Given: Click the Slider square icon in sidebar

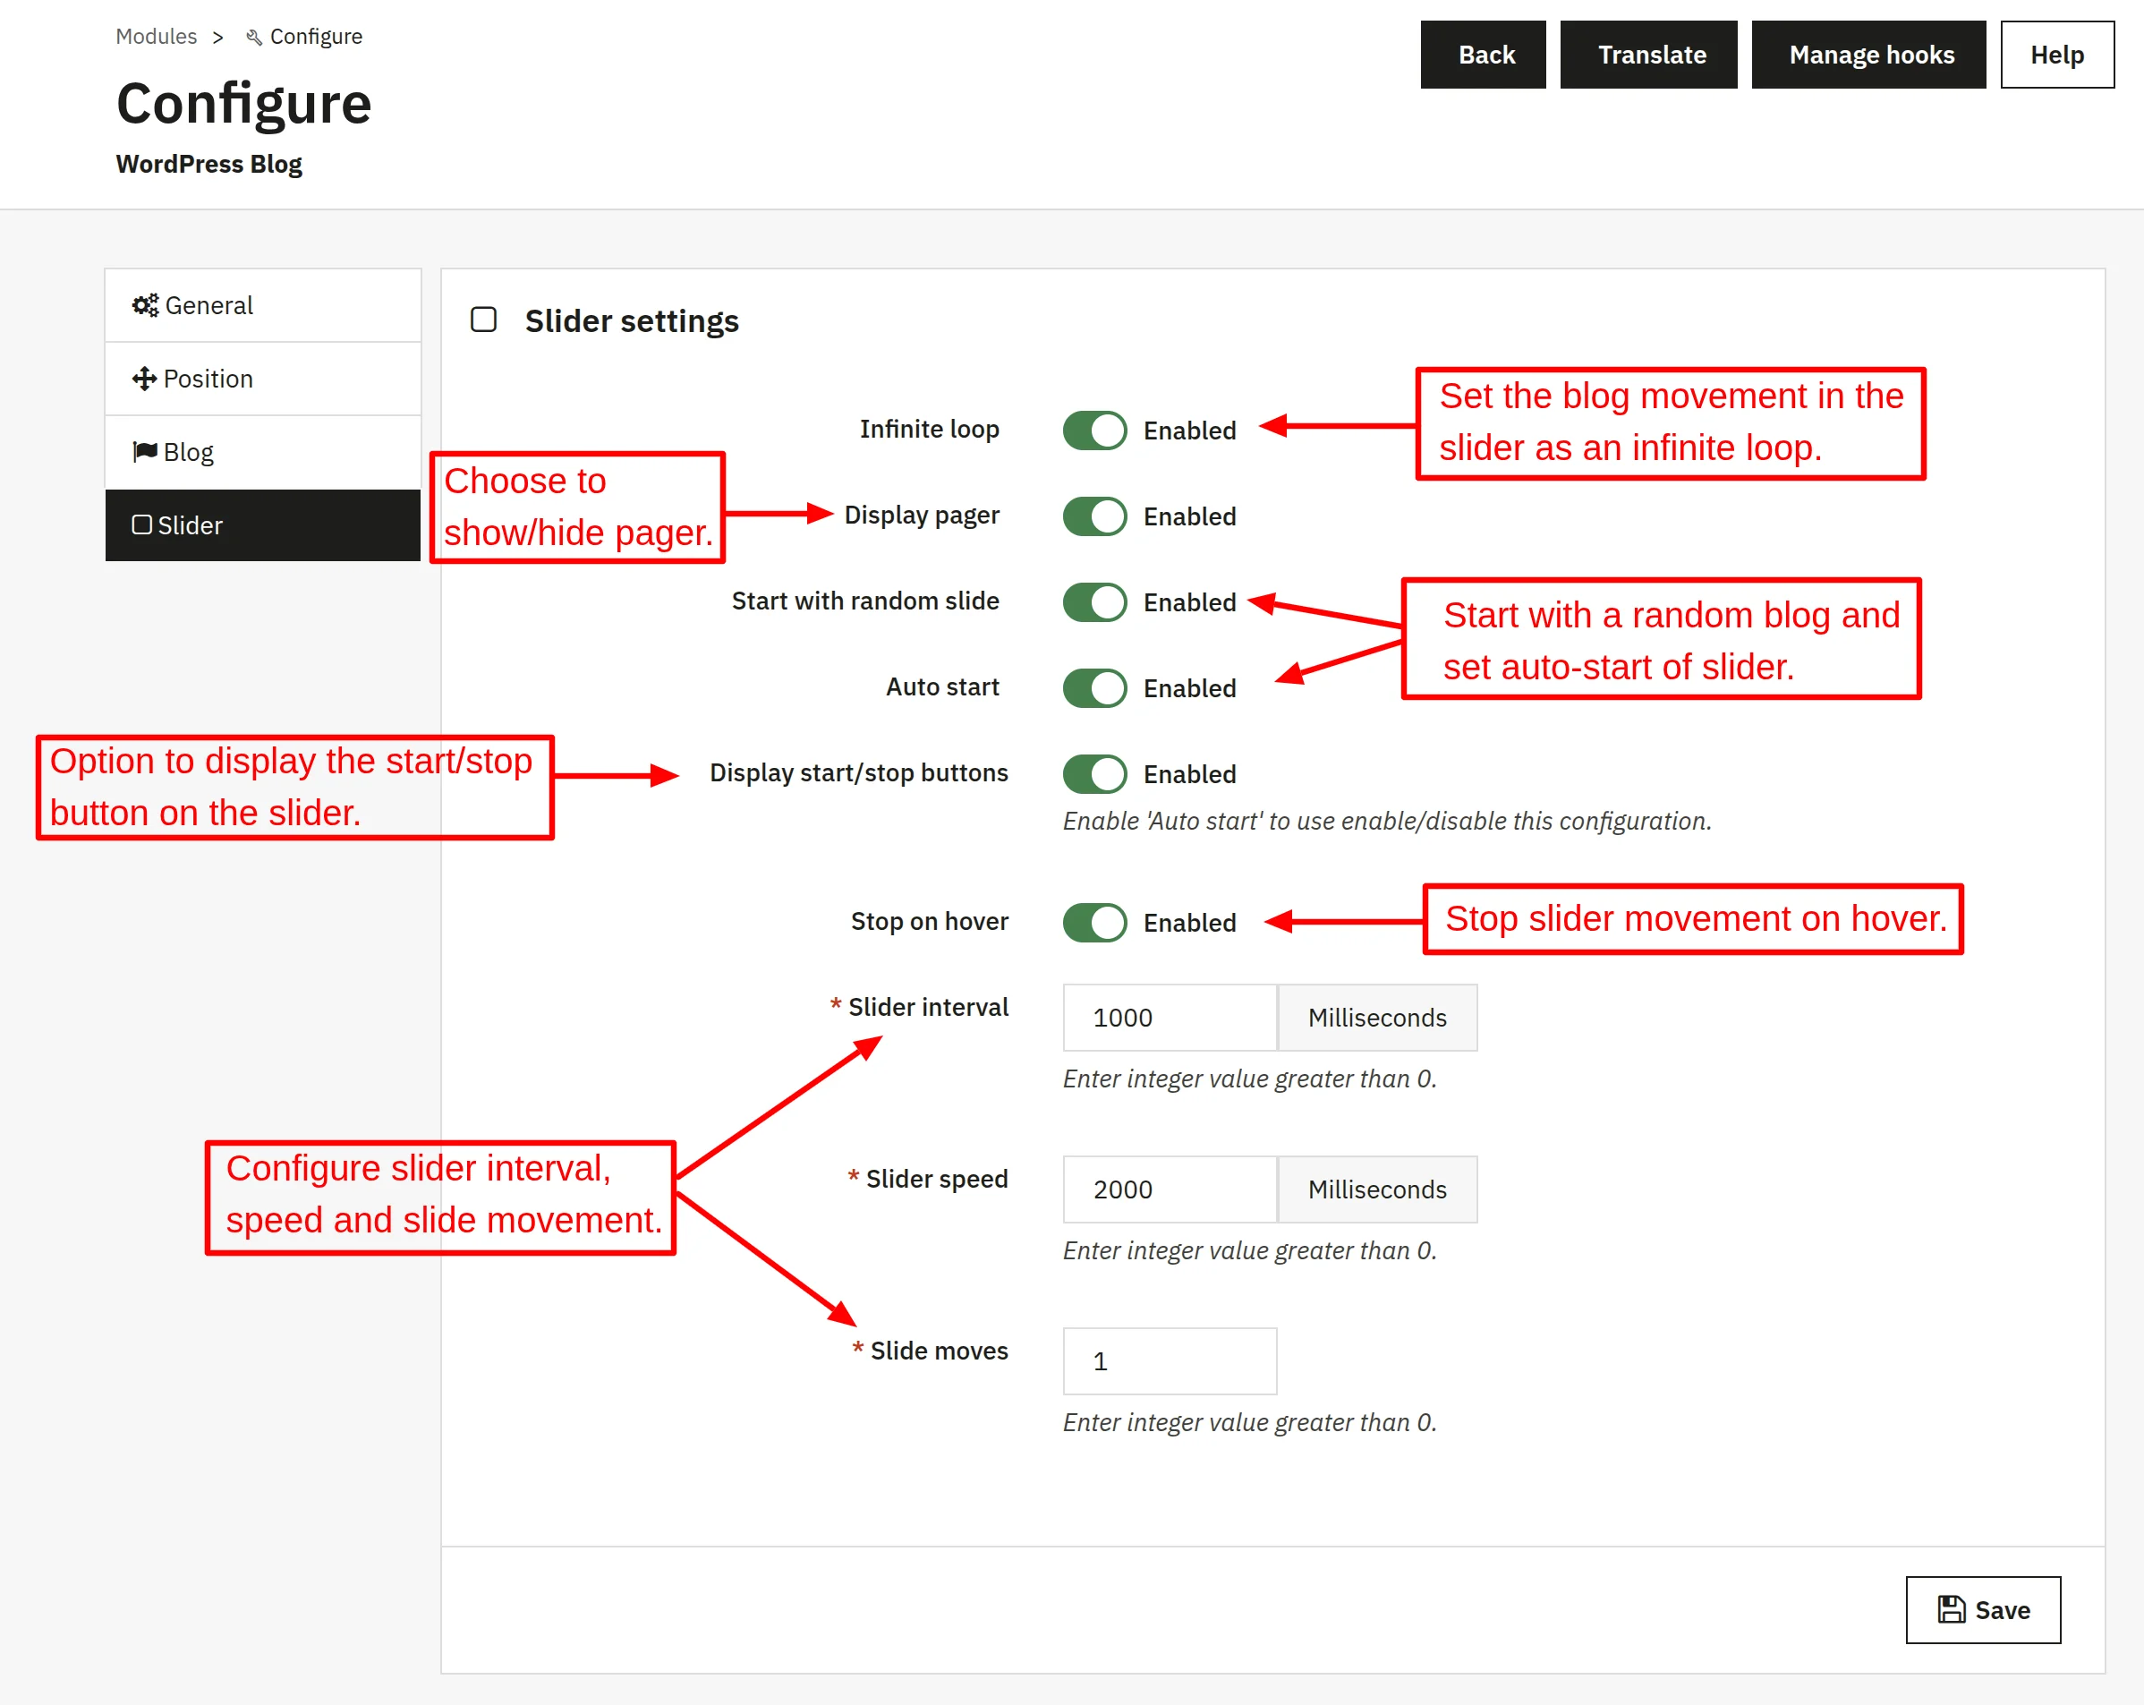Looking at the screenshot, I should click(142, 524).
